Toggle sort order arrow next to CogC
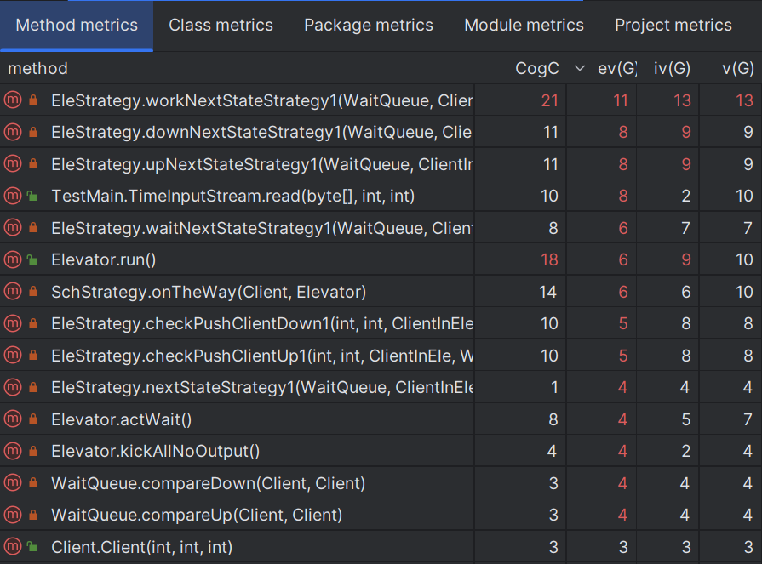The width and height of the screenshot is (762, 564). tap(580, 68)
